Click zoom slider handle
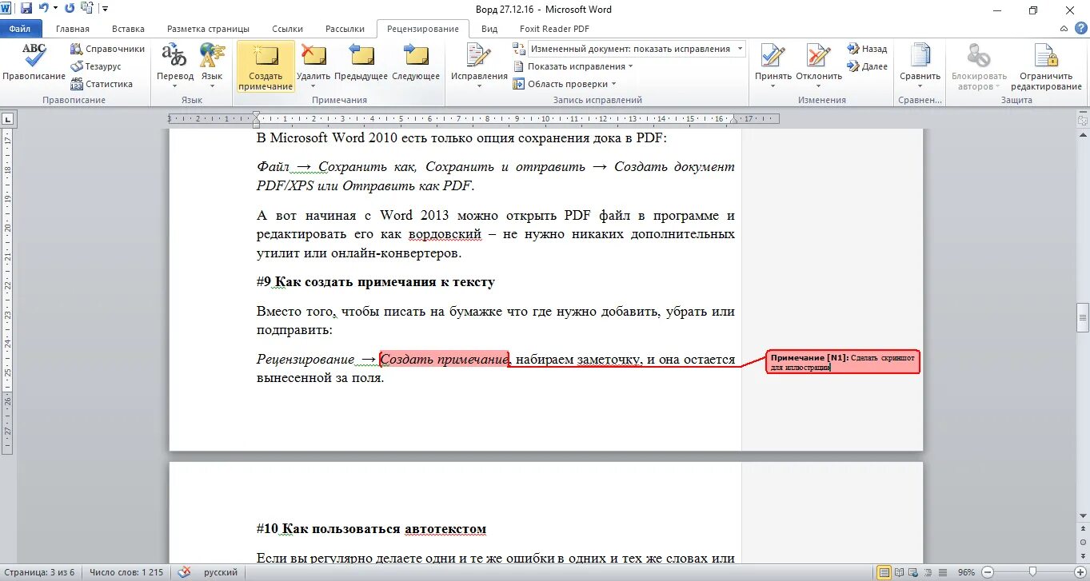 1032,572
